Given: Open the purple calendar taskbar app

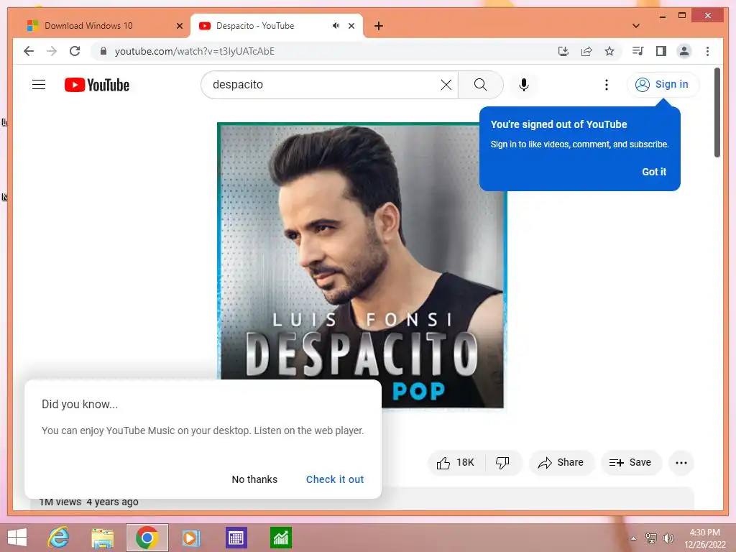Looking at the screenshot, I should (x=236, y=538).
